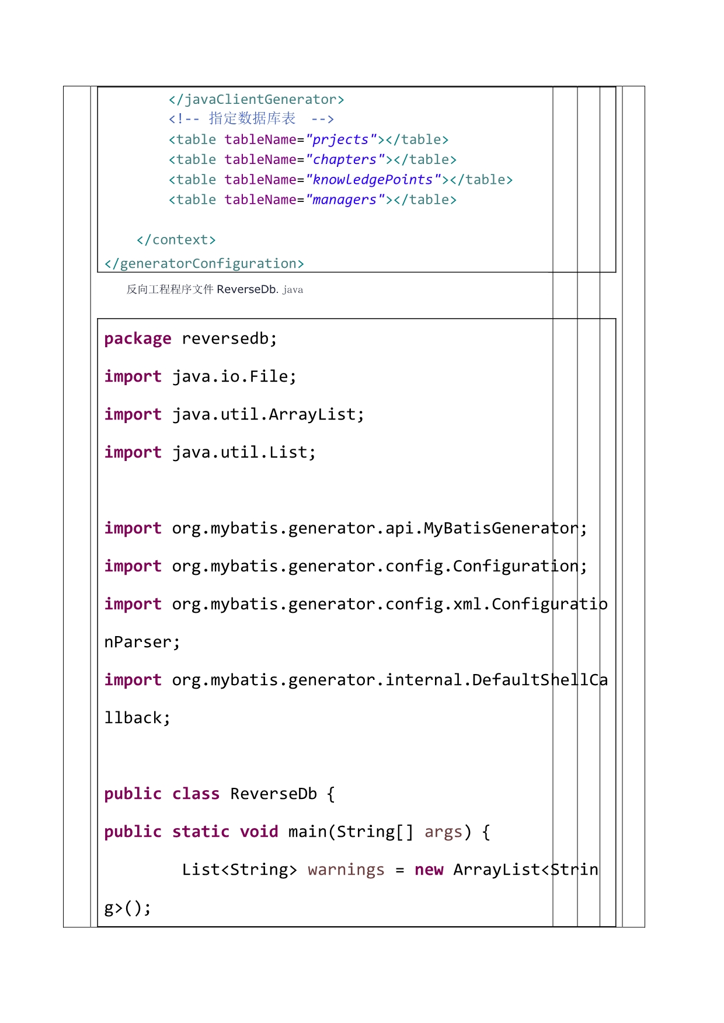
Task: Click the "prjects" table name value
Action: point(341,140)
